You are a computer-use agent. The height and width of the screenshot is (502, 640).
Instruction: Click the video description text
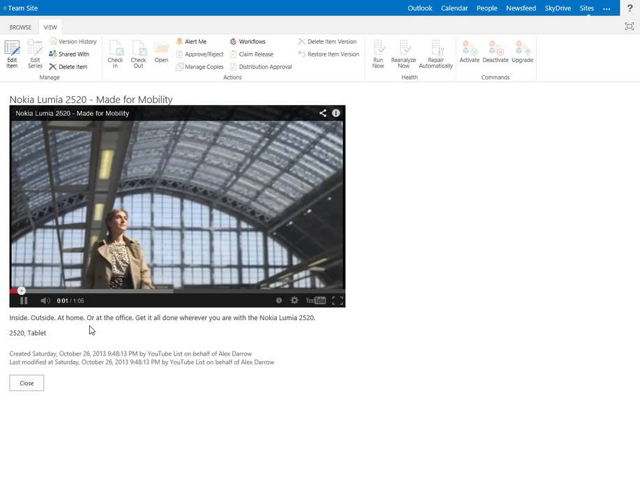[162, 317]
